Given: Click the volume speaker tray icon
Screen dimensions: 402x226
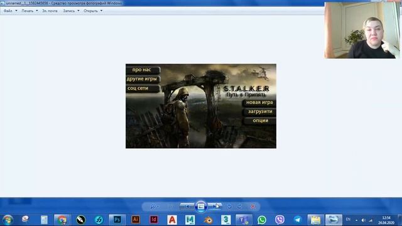Looking at the screenshot, I should [363, 220].
